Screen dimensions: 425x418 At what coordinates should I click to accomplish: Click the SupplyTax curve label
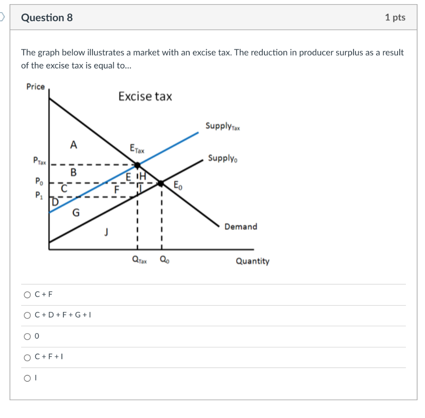tap(223, 126)
